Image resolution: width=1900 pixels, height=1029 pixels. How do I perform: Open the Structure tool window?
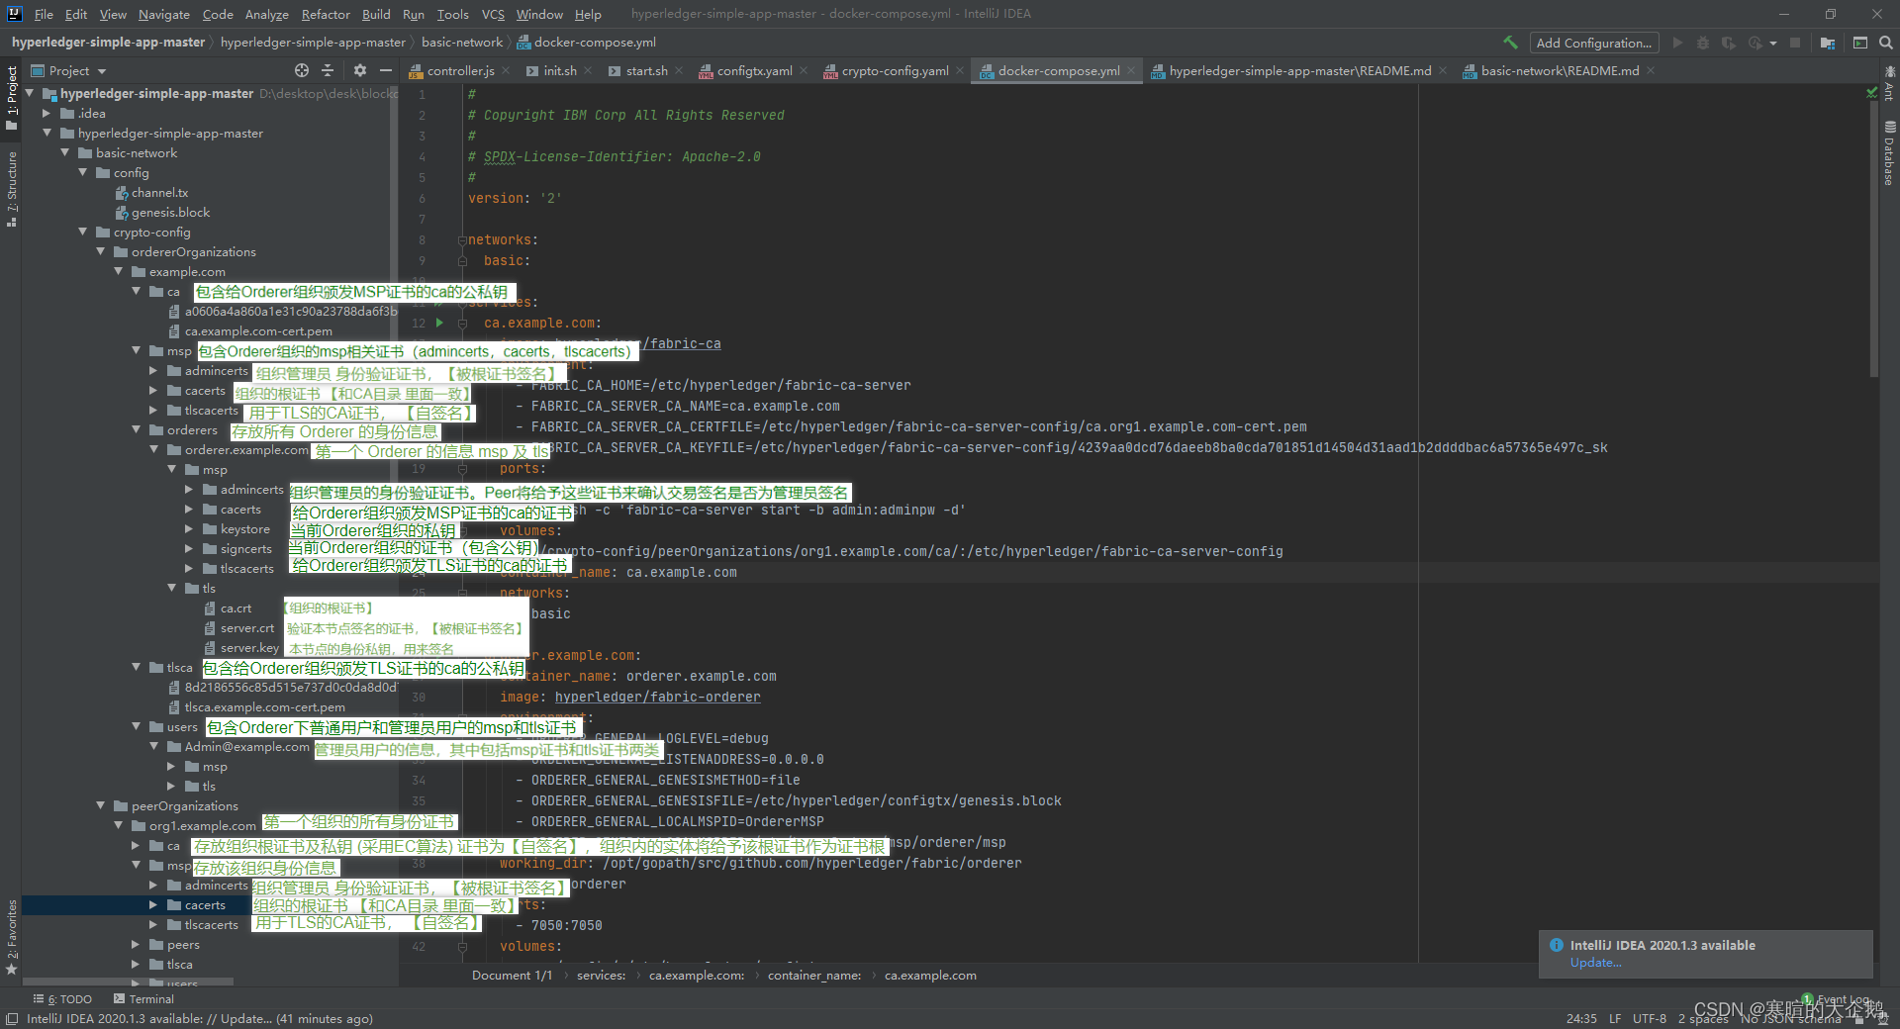[x=12, y=188]
